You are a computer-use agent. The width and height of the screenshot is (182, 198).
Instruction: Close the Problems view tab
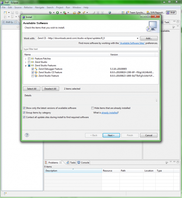pos(61,162)
